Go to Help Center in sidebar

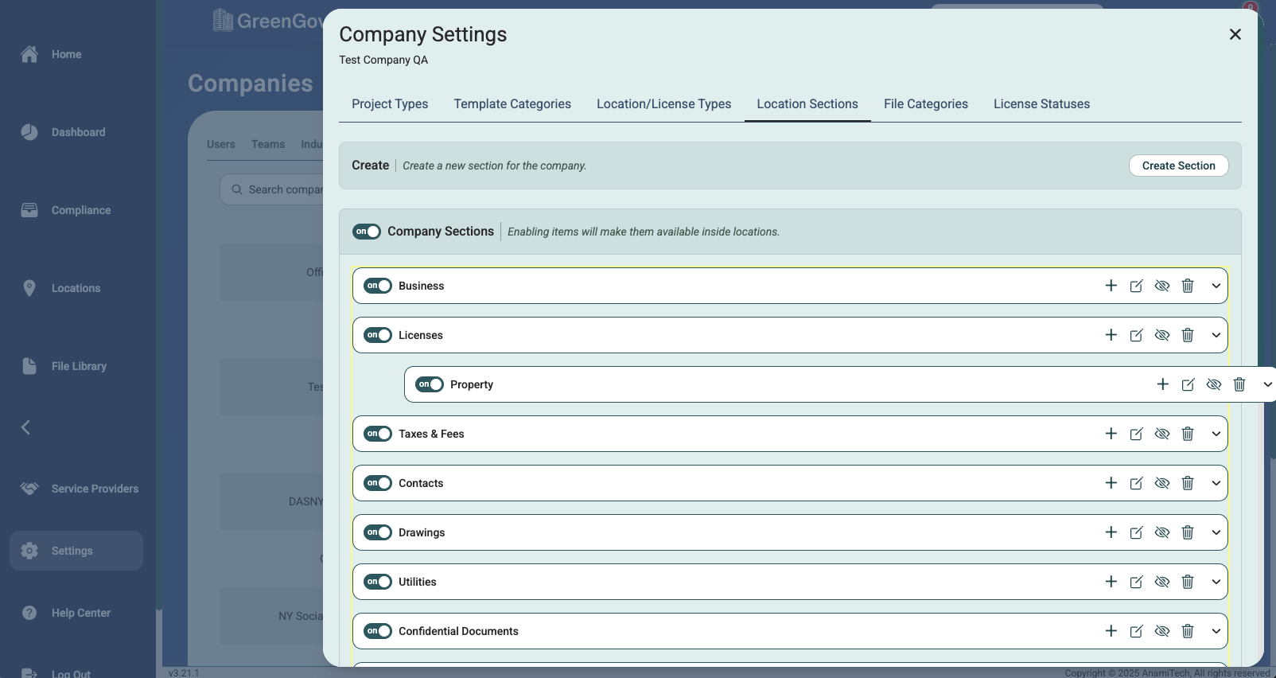pos(80,613)
